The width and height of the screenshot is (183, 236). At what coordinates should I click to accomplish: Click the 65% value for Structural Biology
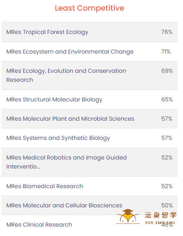coord(167,99)
